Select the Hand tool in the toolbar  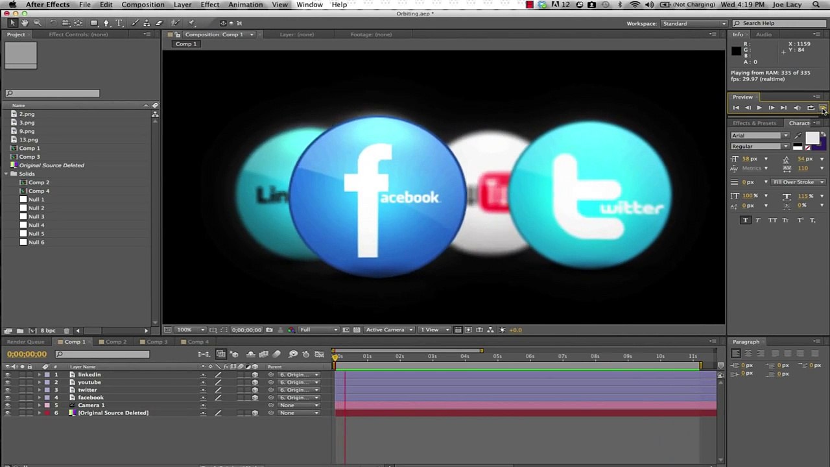(25, 23)
